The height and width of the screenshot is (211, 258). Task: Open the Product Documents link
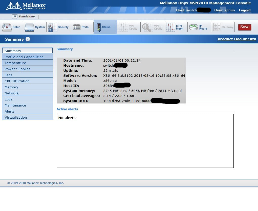237,39
